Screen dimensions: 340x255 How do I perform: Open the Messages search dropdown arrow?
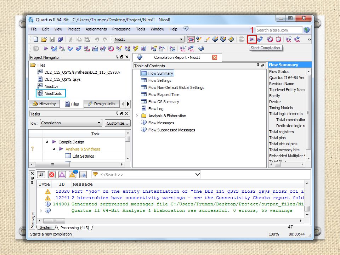click(197, 174)
